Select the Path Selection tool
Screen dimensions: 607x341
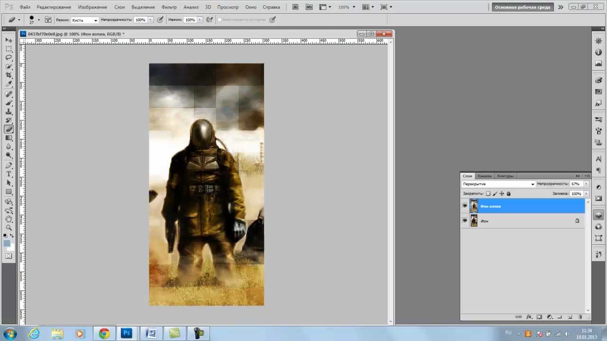tap(9, 183)
